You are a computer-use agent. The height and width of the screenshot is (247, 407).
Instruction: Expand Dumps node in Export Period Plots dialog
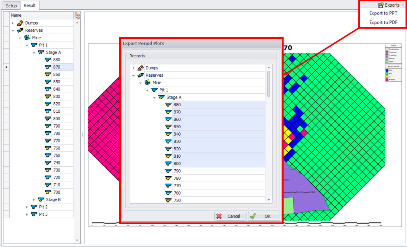[133, 68]
